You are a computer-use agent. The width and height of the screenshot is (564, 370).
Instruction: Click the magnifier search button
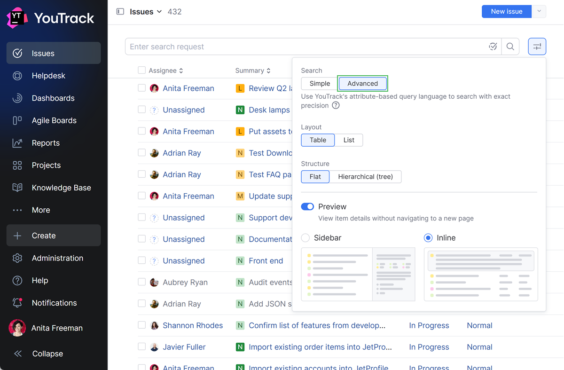[x=510, y=47]
